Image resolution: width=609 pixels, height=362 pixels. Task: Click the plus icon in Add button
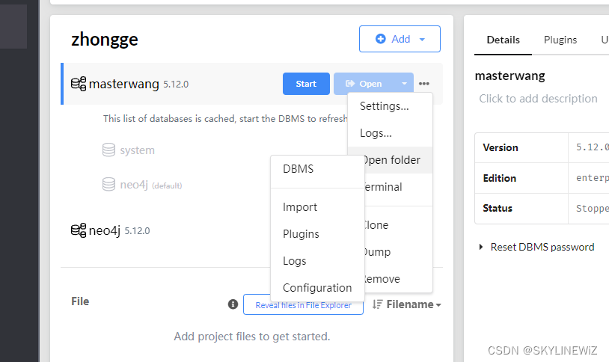[x=381, y=39]
